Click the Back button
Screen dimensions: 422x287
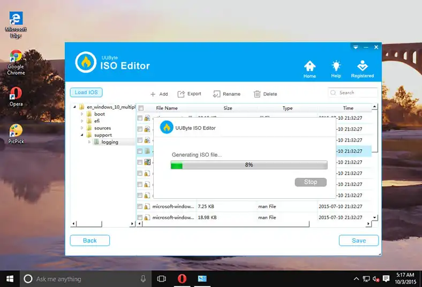coord(90,241)
